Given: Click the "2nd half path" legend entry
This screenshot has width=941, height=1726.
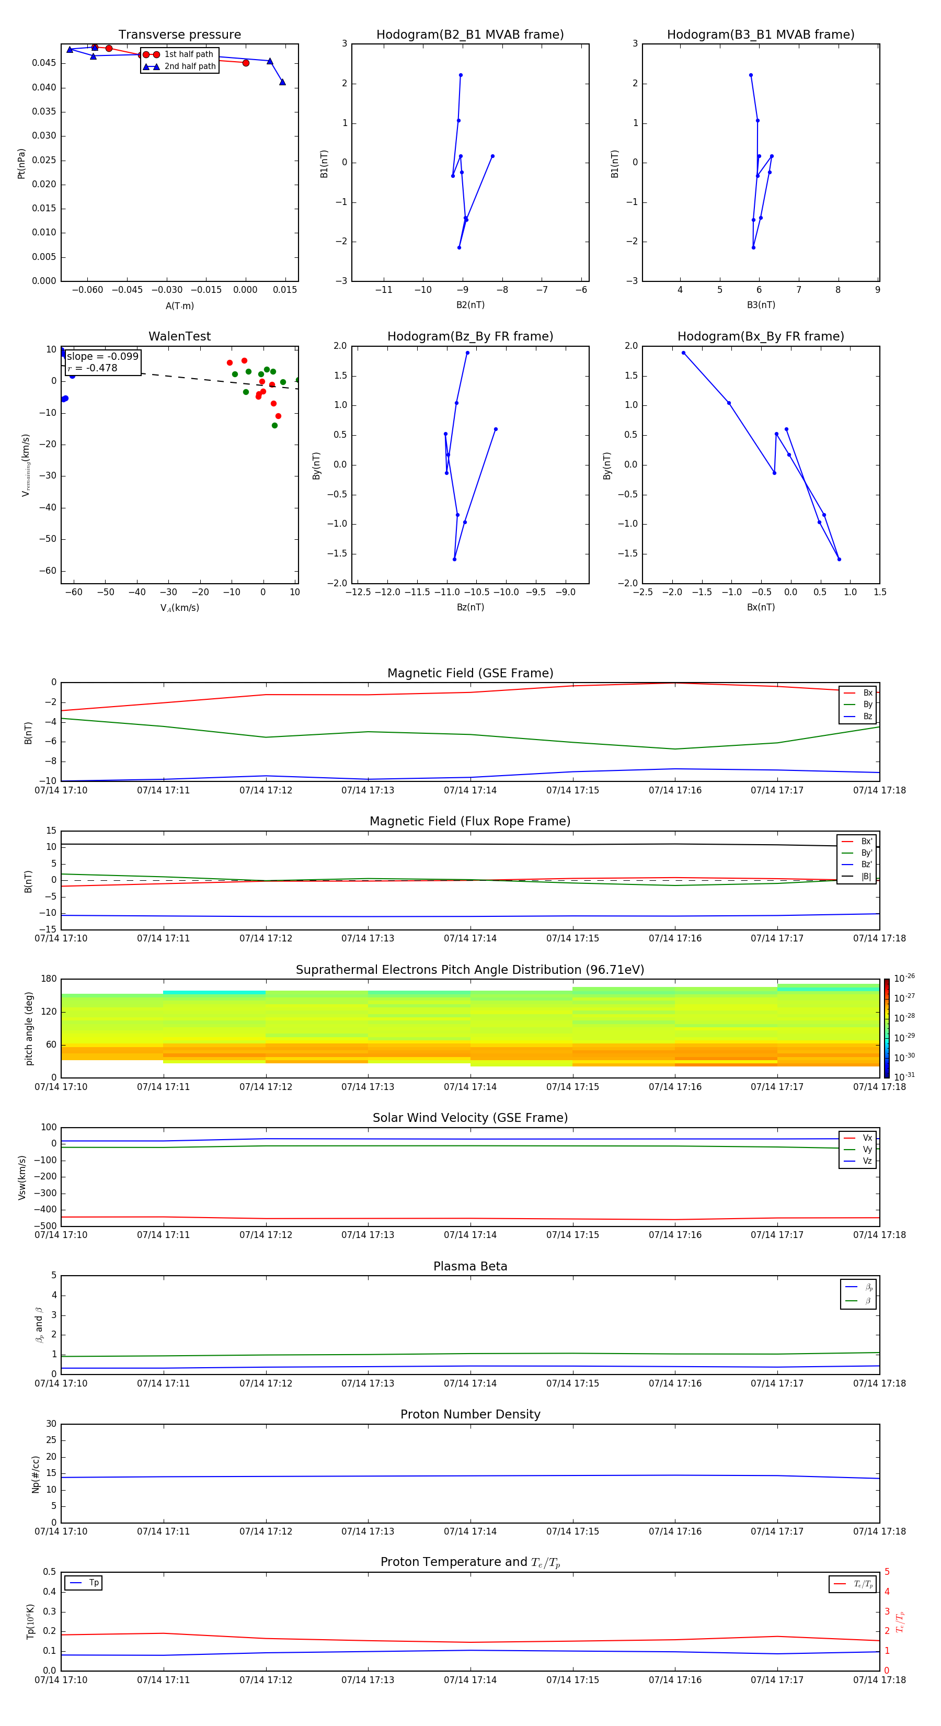Looking at the screenshot, I should coord(179,66).
